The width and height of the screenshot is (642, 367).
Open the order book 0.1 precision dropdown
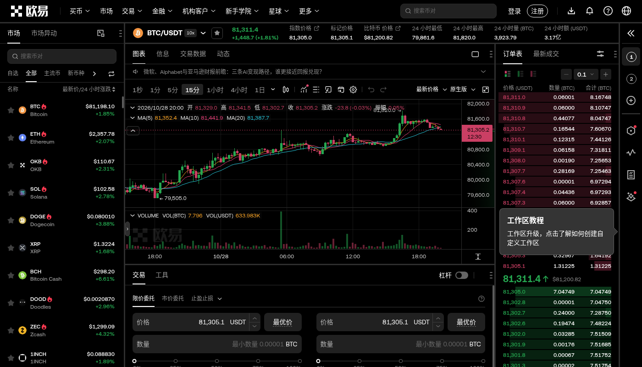point(586,74)
